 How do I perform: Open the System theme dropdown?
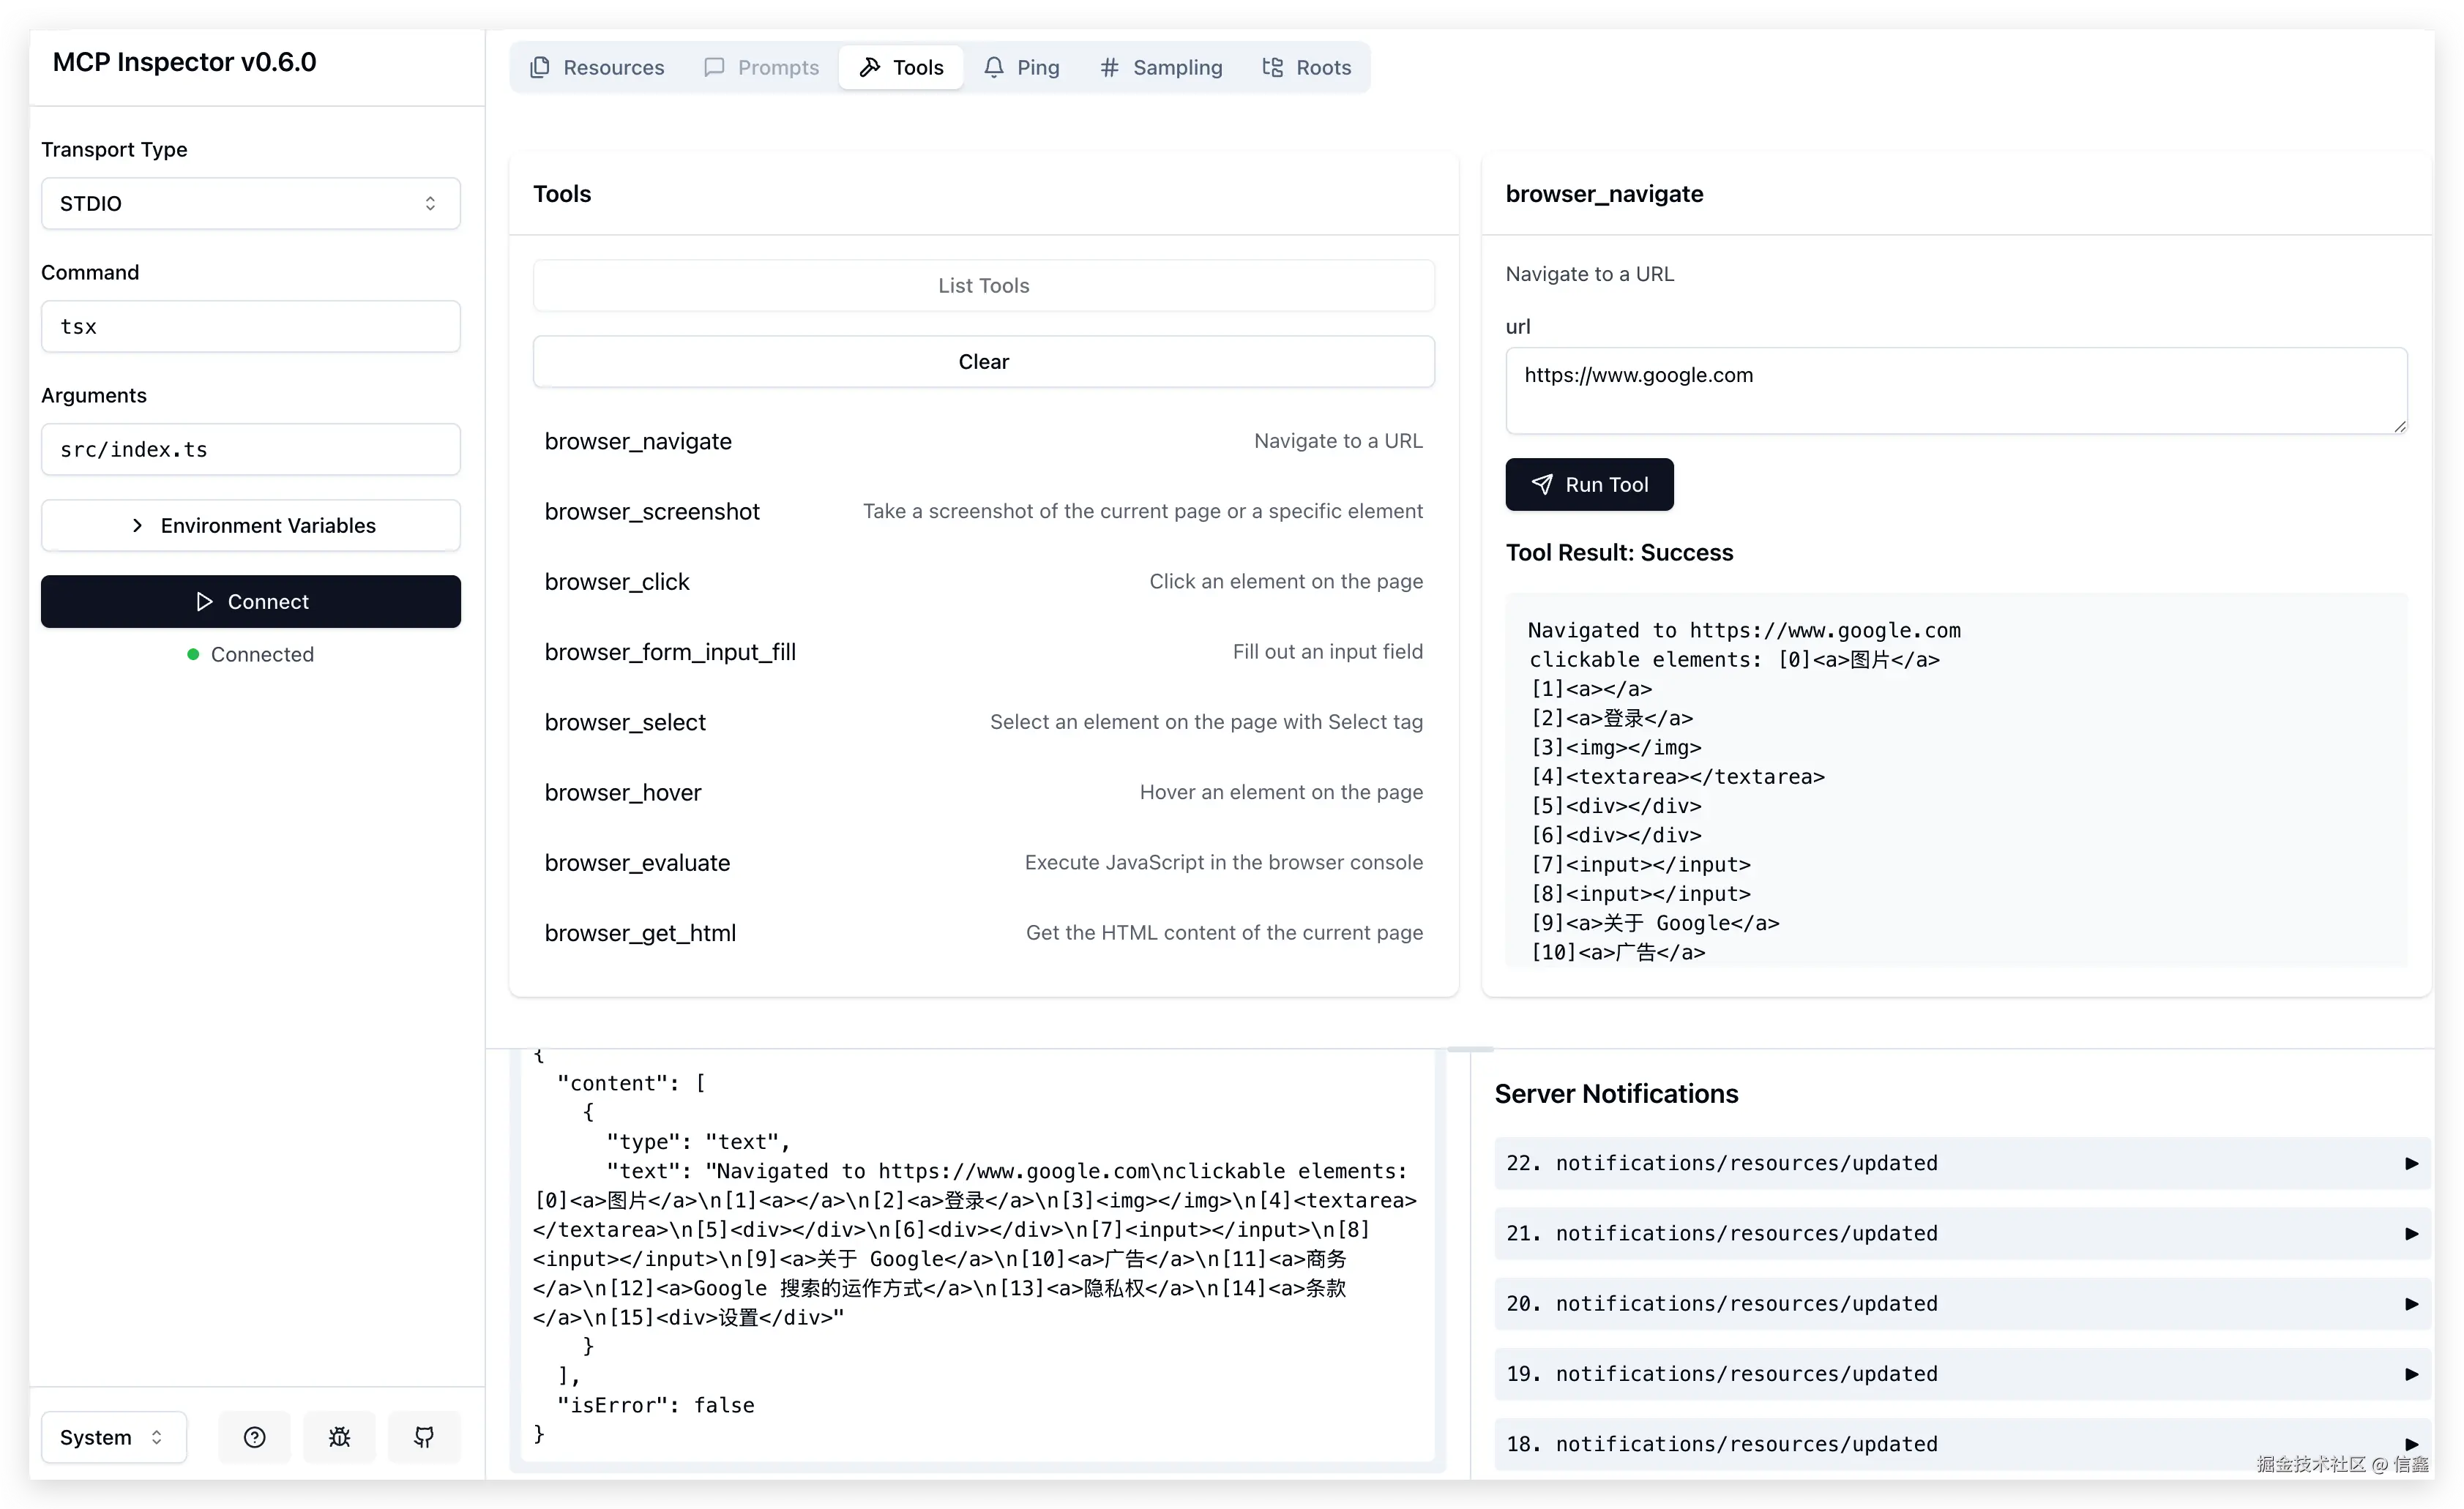pos(113,1437)
